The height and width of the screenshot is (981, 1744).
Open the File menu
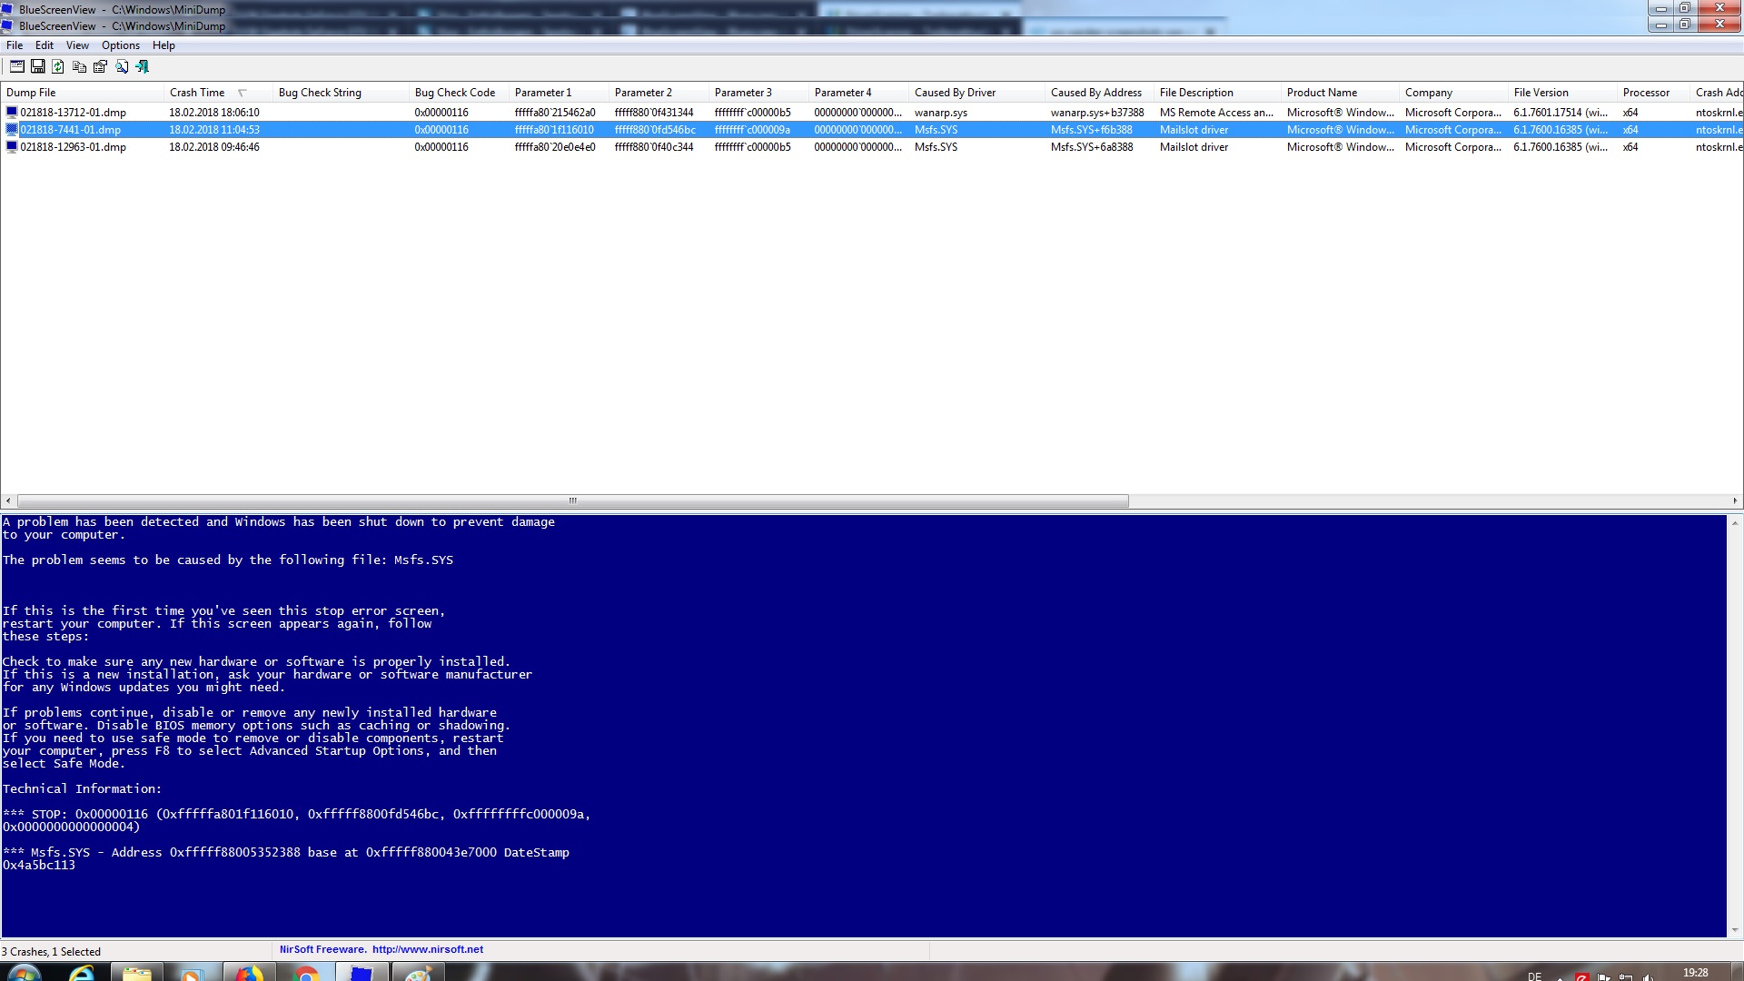coord(15,45)
